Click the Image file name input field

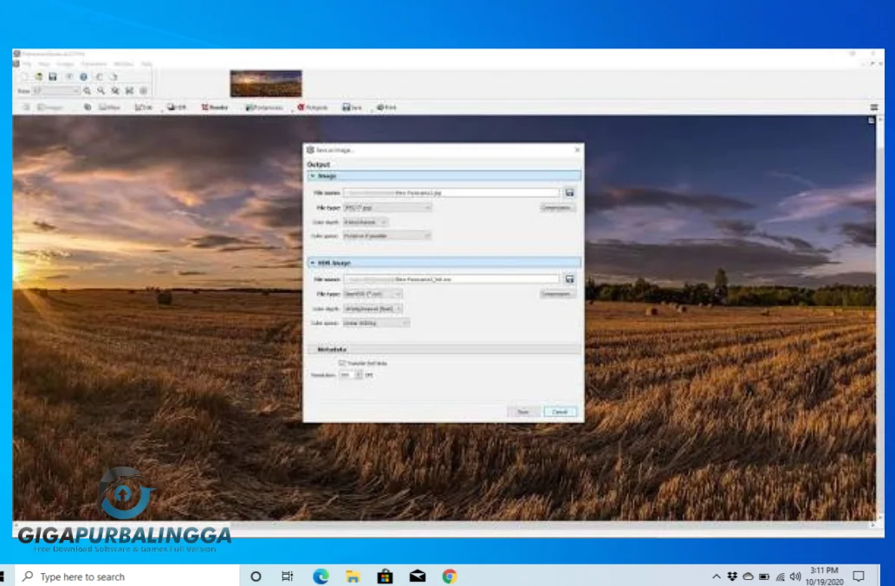click(x=451, y=193)
